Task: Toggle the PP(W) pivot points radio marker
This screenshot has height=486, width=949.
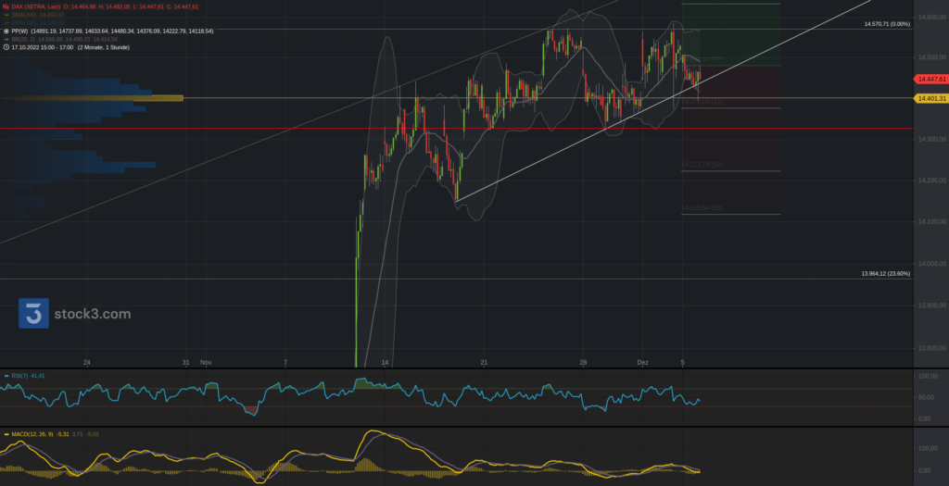Action: point(6,31)
